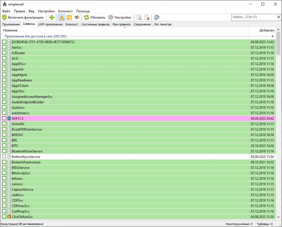Check the BotkindSyncService checkbox

tap(4, 157)
